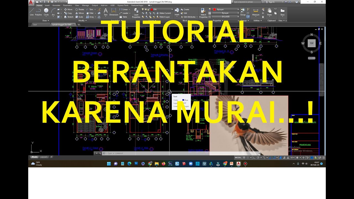Click the Match Layer button

click(x=163, y=17)
